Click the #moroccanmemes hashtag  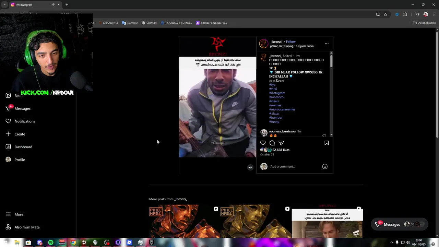[x=282, y=109]
